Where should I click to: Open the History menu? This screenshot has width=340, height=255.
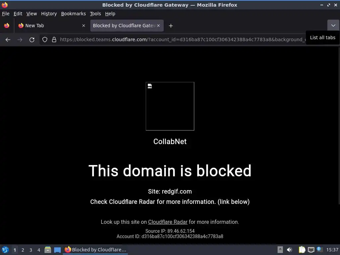49,14
